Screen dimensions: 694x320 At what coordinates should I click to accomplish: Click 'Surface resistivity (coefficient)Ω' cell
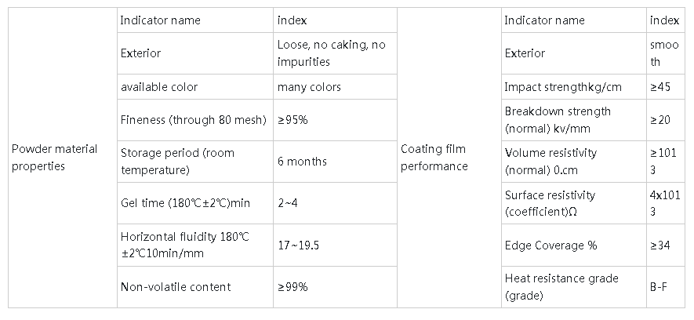[x=550, y=202]
